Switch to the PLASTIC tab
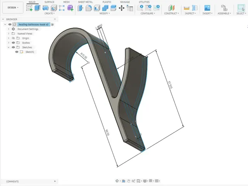This screenshot has width=248, height=186. pos(107,2)
